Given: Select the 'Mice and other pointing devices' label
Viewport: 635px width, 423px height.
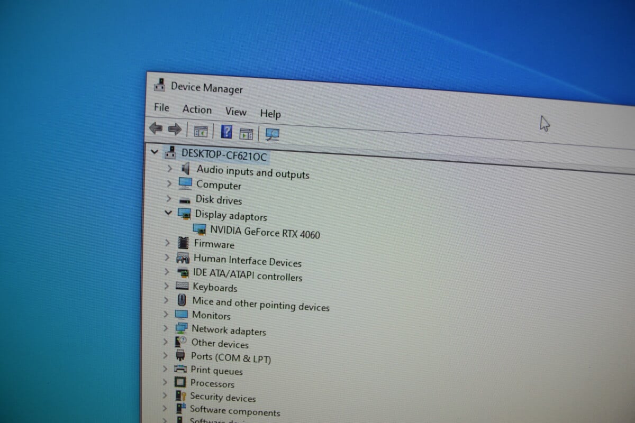Looking at the screenshot, I should tap(261, 304).
